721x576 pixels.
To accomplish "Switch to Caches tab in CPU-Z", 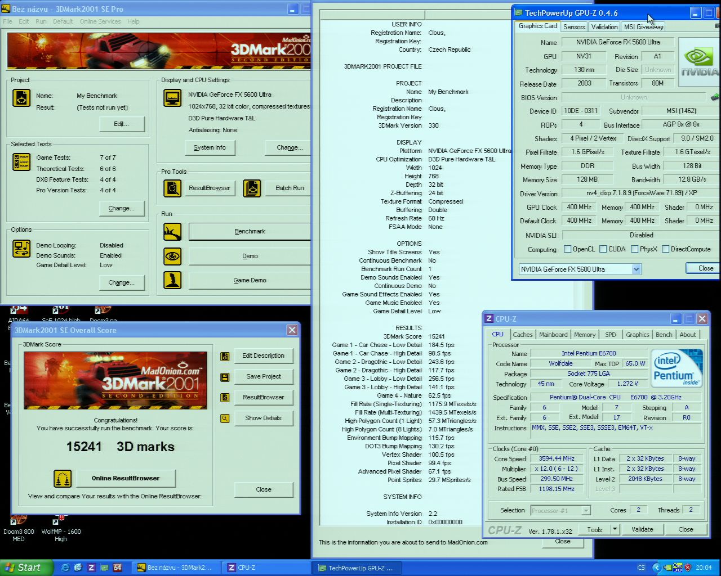I will (523, 335).
